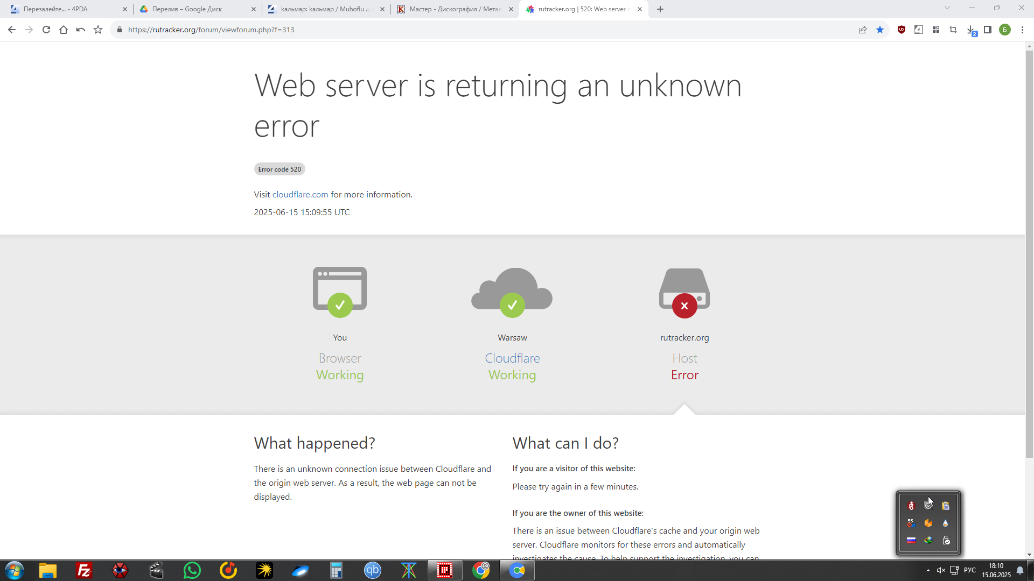
Task: Close the rutracker.org tab
Action: coord(640,9)
